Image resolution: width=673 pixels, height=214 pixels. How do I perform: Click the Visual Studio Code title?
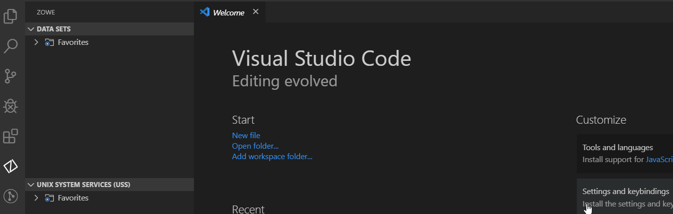point(322,59)
